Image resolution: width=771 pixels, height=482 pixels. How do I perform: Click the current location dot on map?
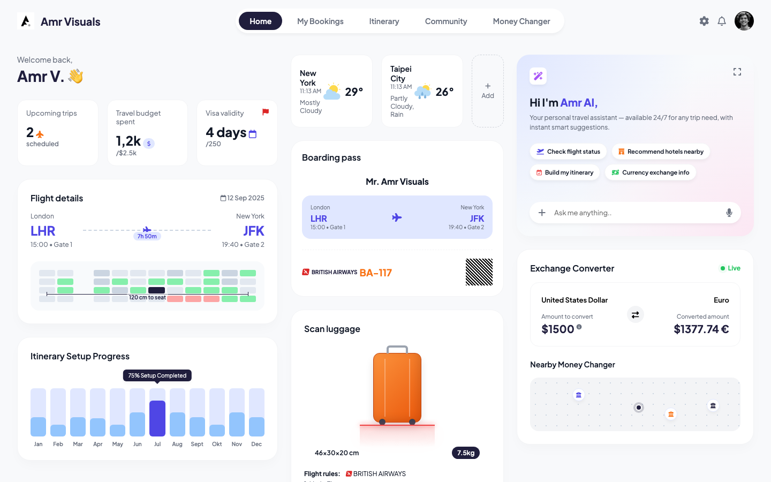(639, 408)
